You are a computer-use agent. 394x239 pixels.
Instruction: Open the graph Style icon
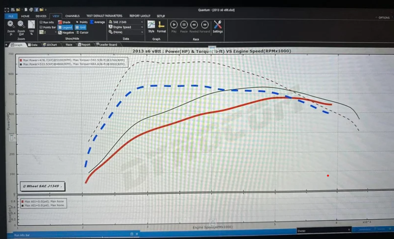click(151, 25)
